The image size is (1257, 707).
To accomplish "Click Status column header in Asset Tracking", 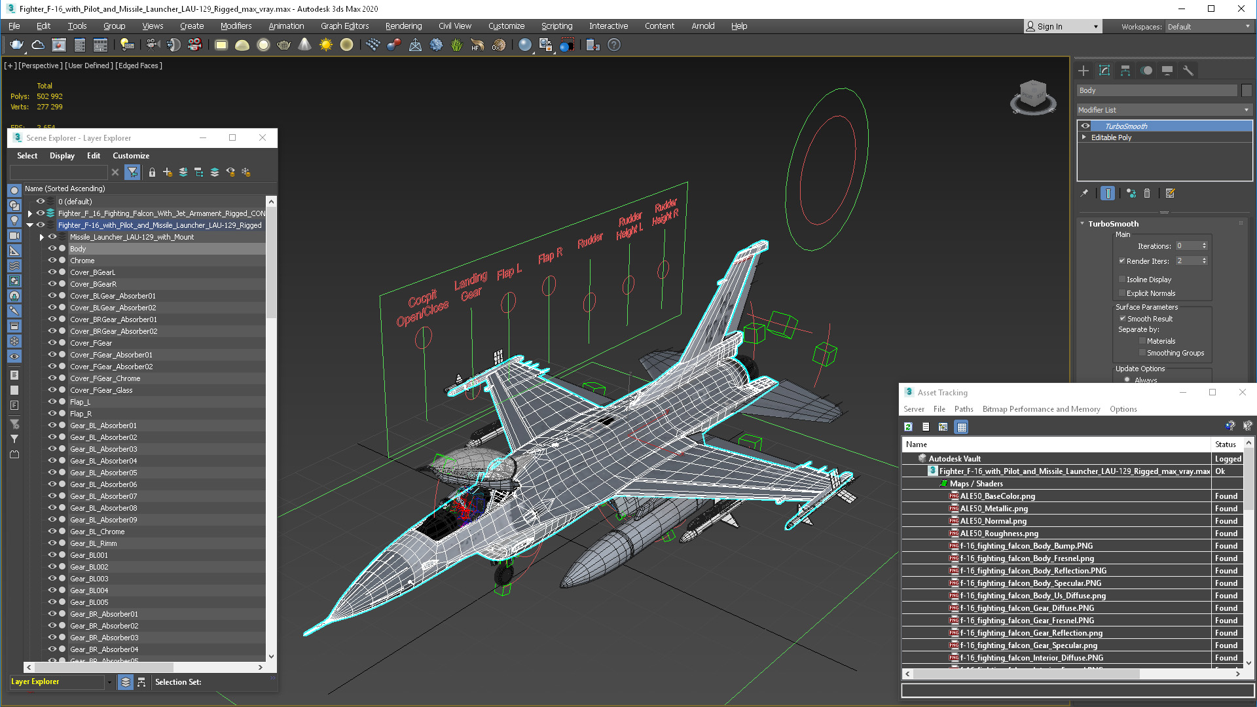I will pos(1226,444).
